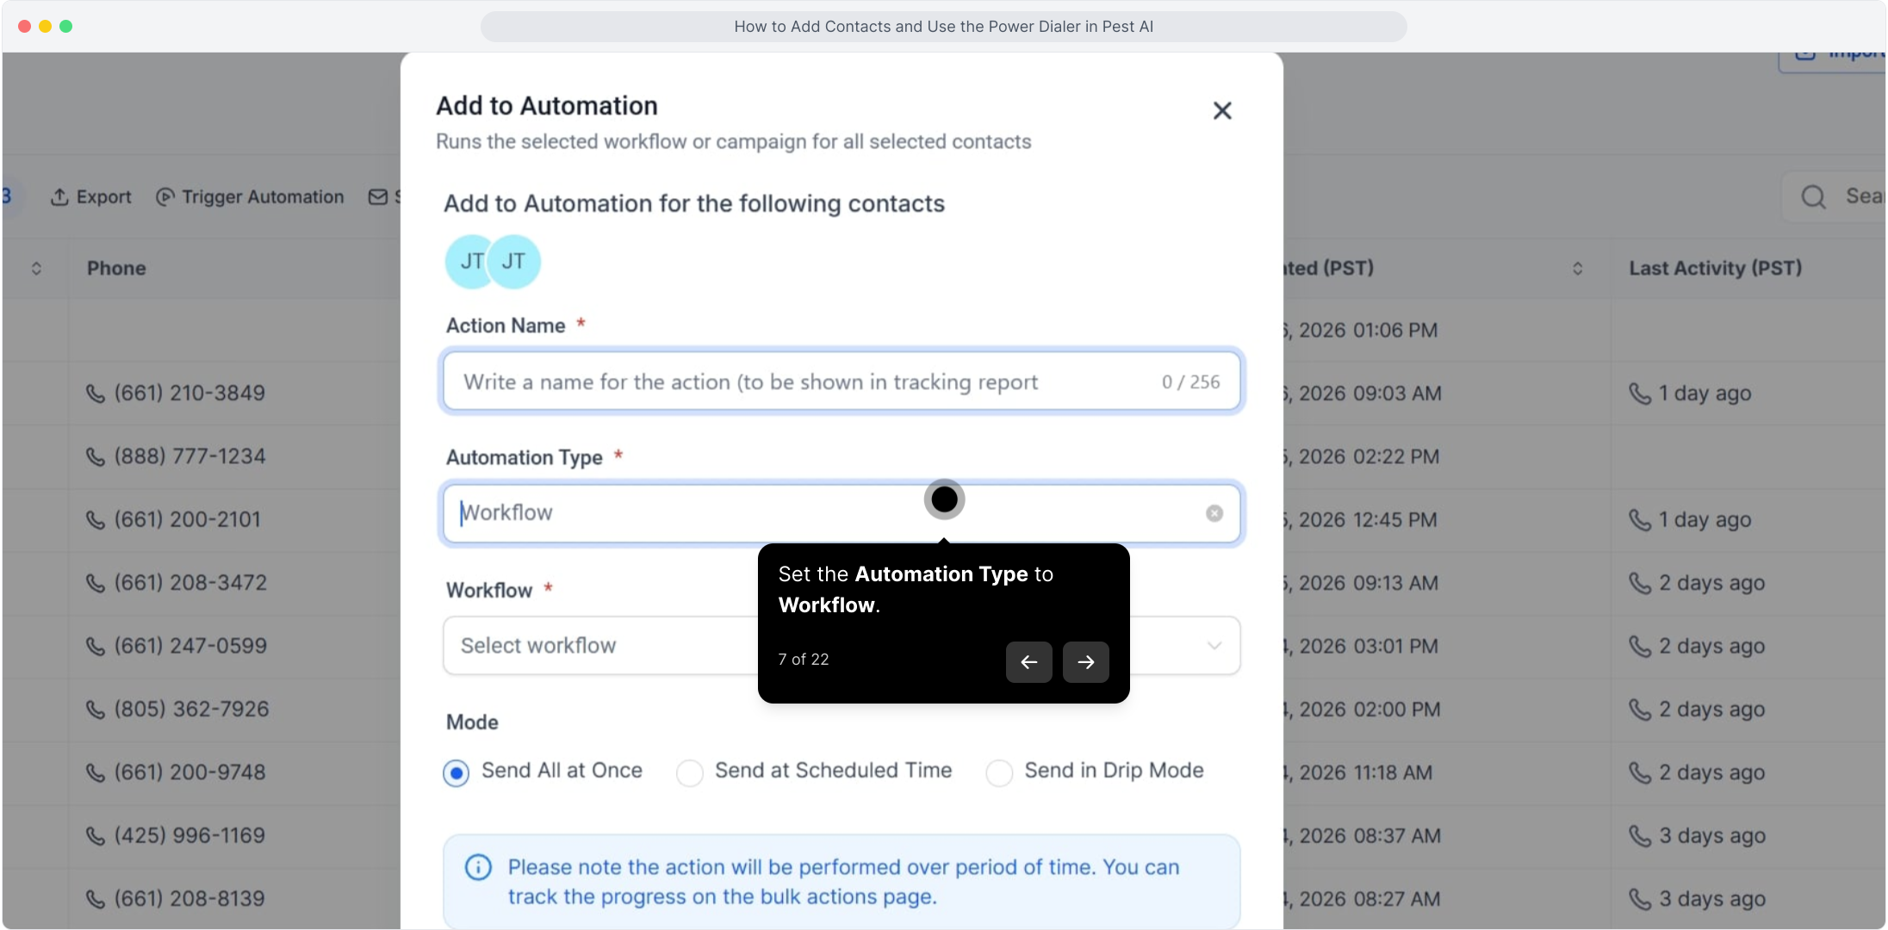1888x930 pixels.
Task: Click the Export upload icon
Action: (x=59, y=197)
